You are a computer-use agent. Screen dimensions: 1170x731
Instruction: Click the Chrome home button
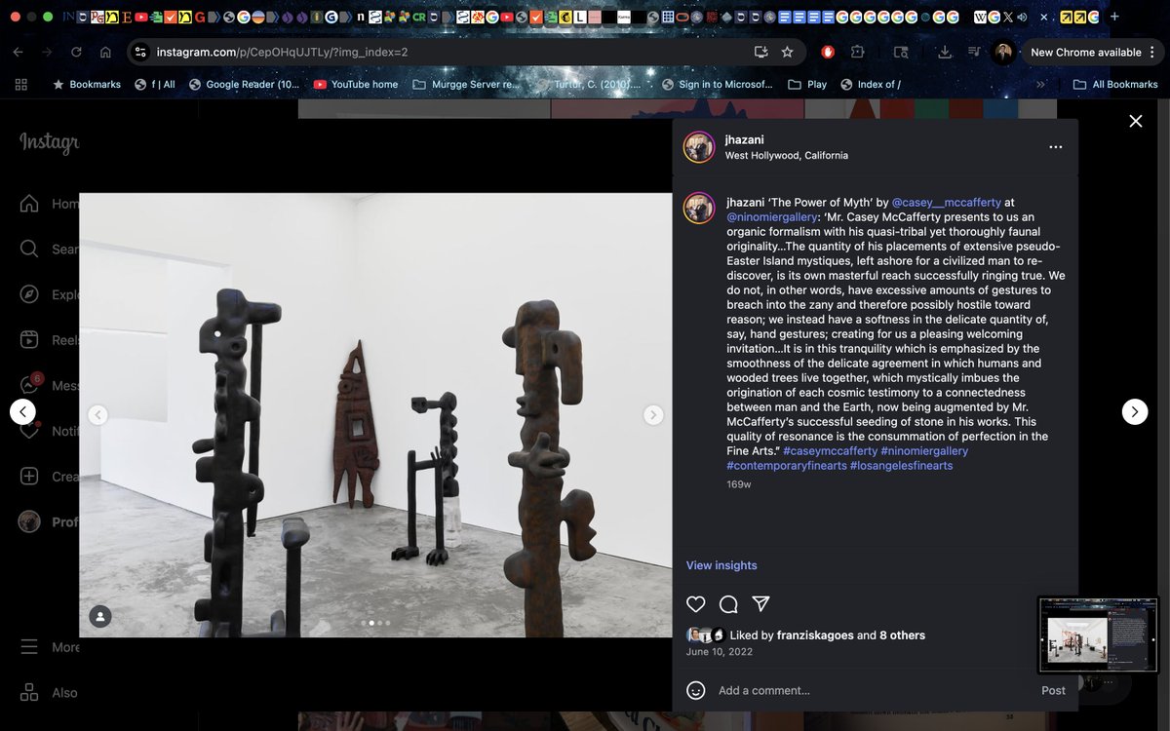[105, 52]
